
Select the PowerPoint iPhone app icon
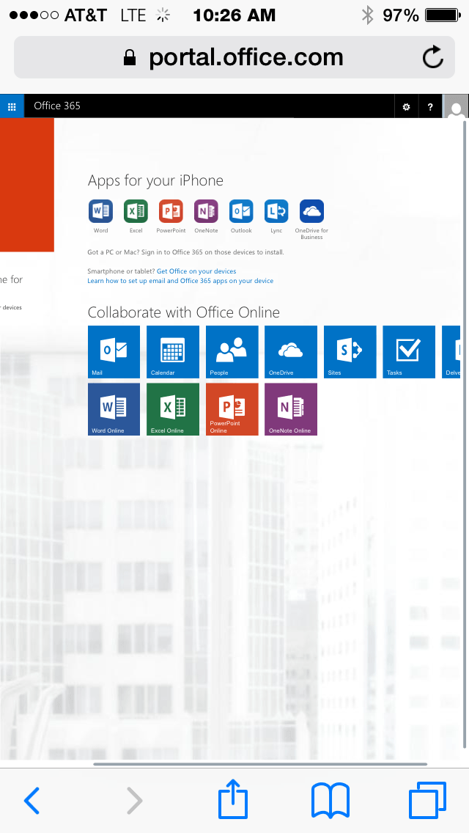click(171, 211)
